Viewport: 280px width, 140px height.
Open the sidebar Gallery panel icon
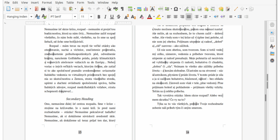[x=272, y=53]
